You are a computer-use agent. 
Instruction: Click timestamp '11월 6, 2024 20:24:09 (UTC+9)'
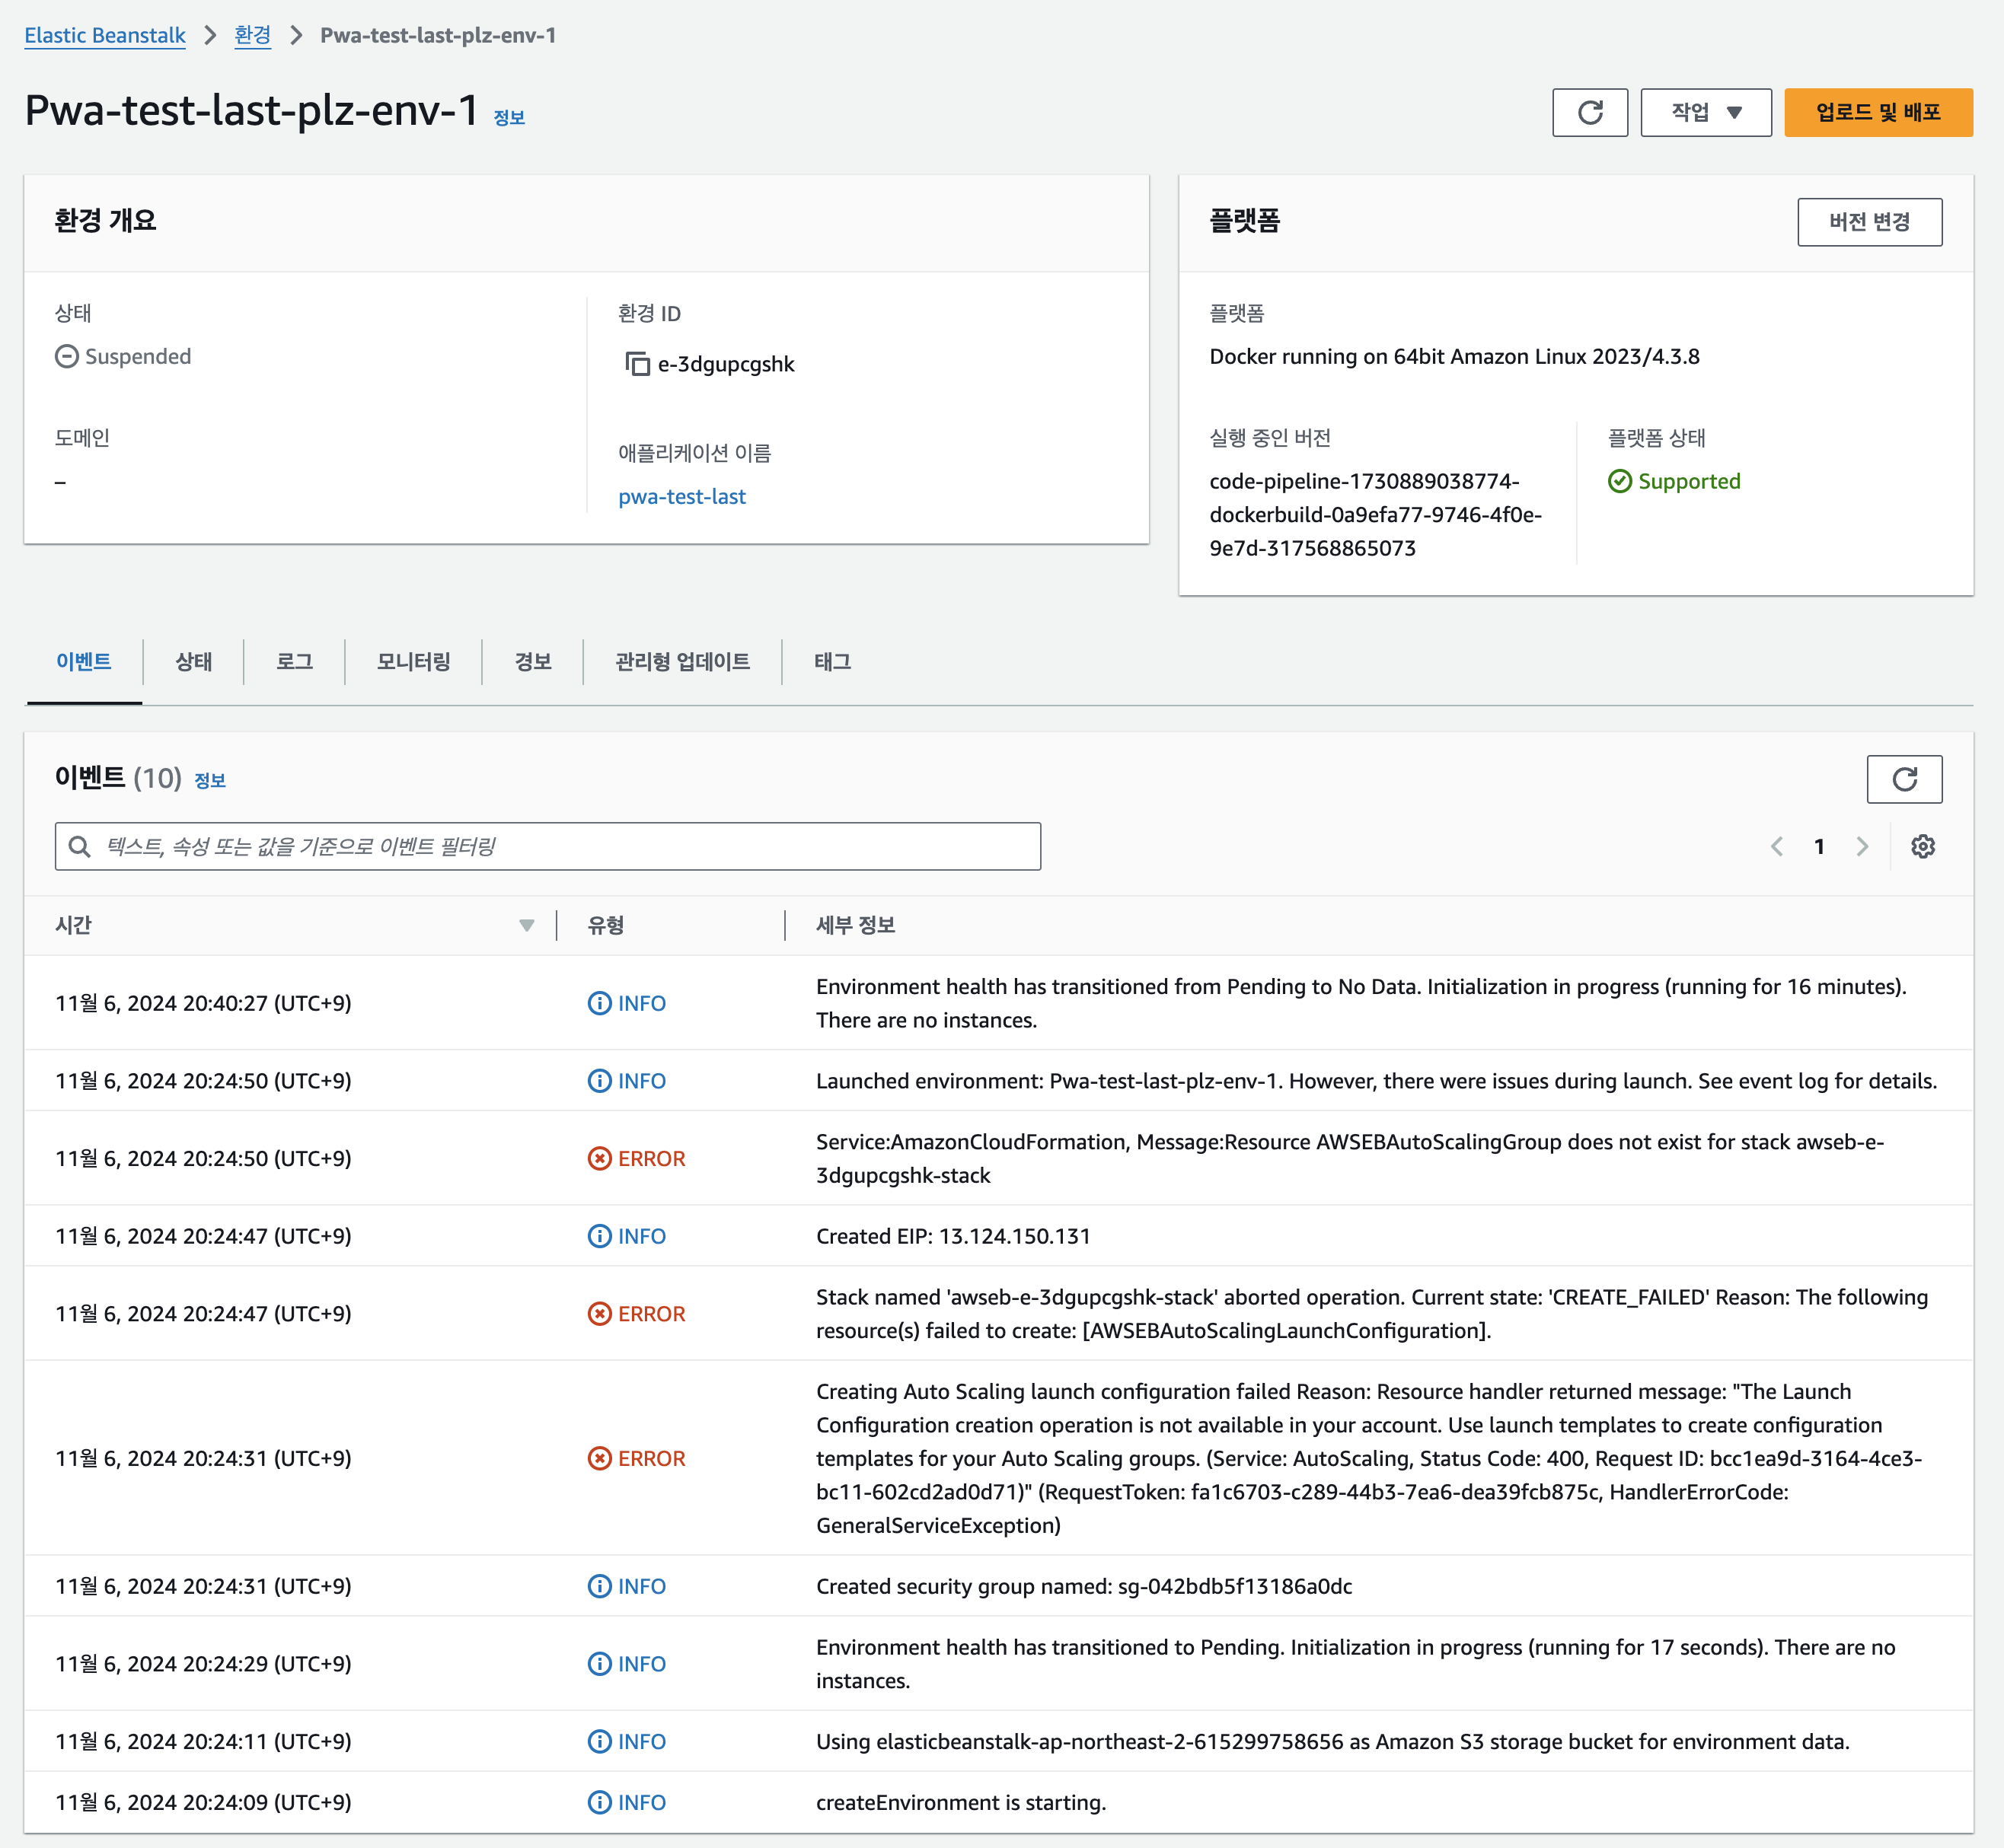tap(203, 1802)
